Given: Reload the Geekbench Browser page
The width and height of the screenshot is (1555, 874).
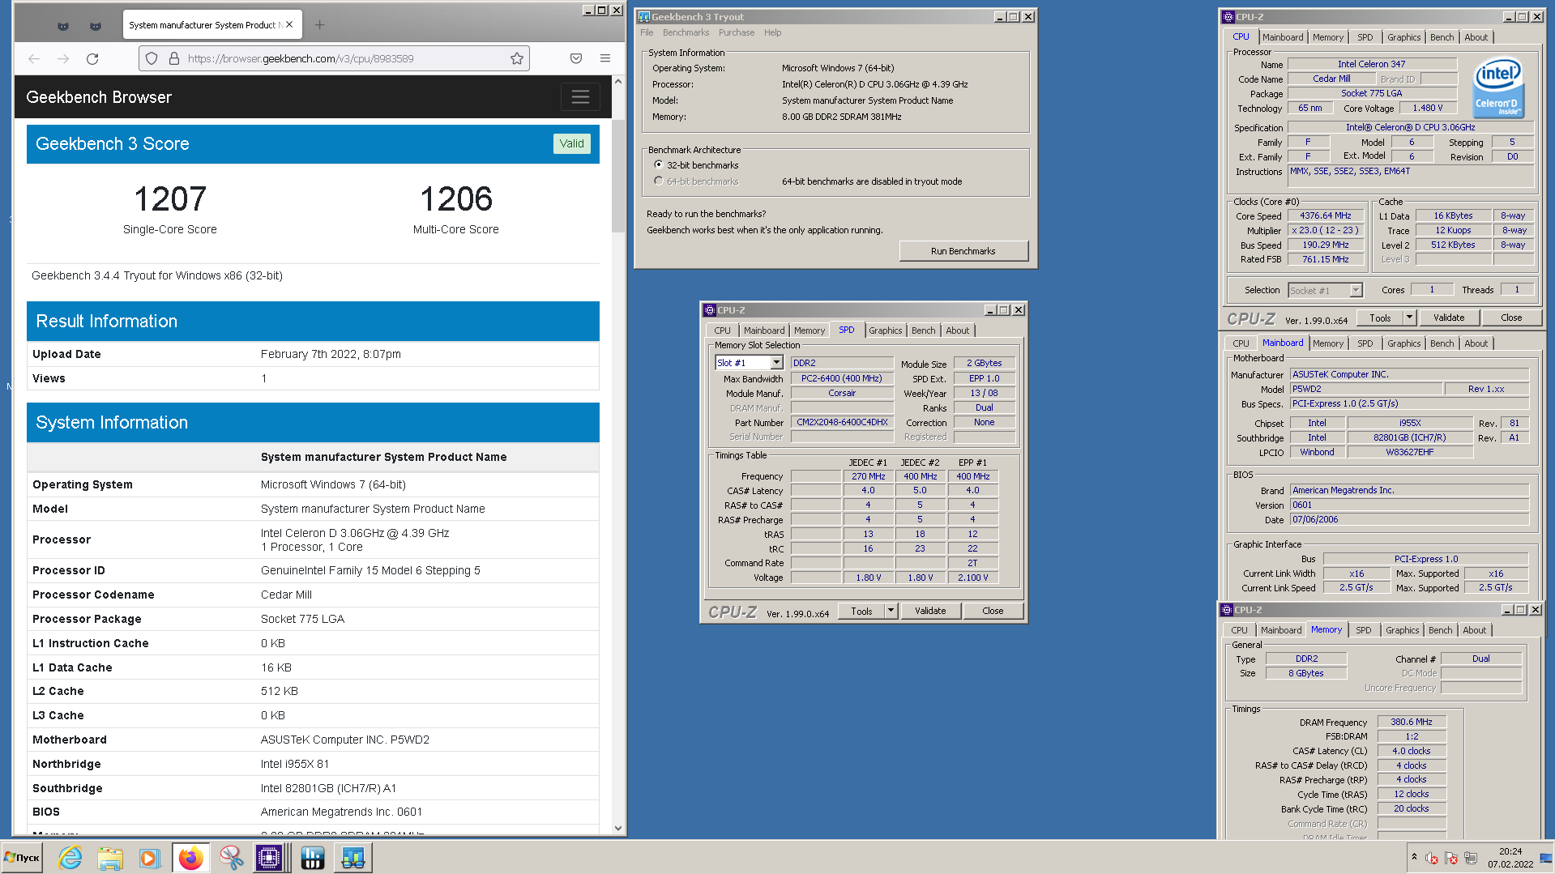Looking at the screenshot, I should (92, 58).
